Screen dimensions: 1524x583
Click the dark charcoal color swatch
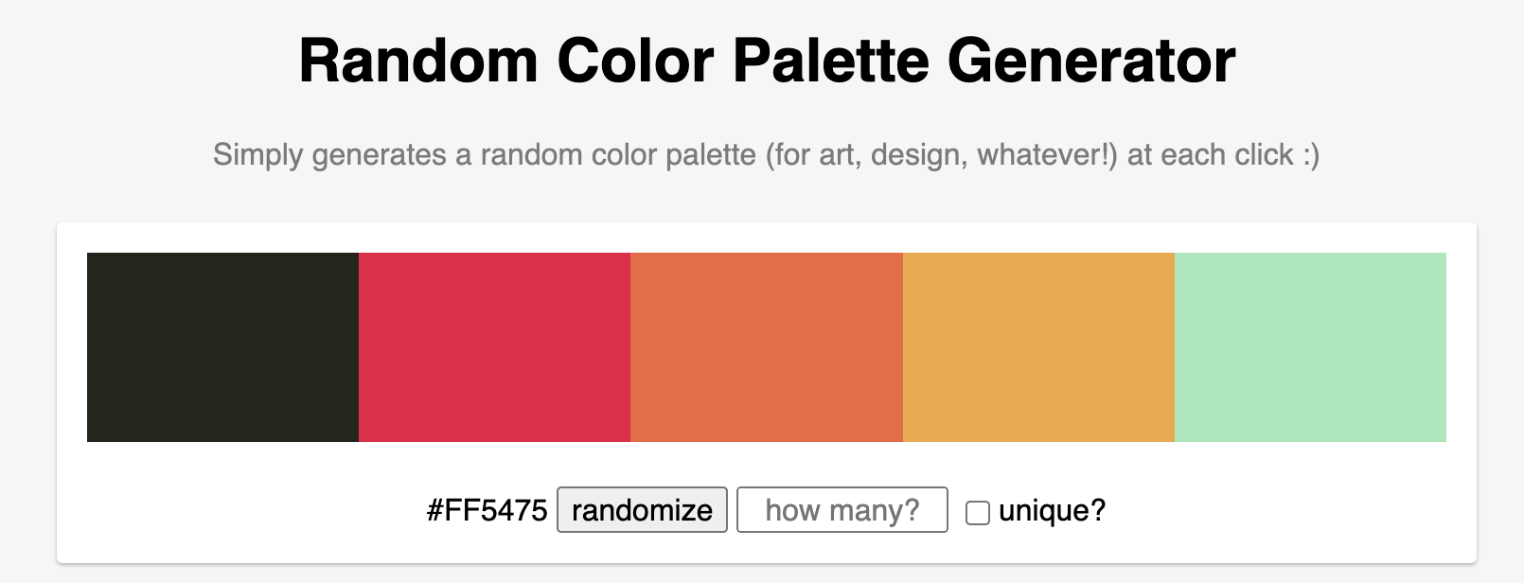[222, 346]
